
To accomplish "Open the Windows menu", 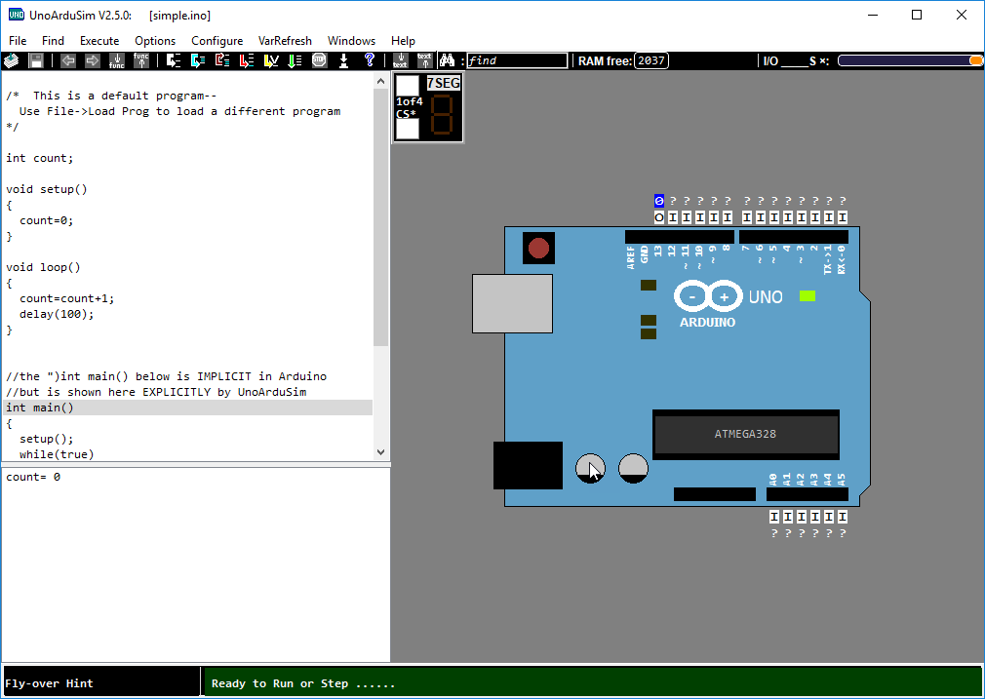I will 351,41.
